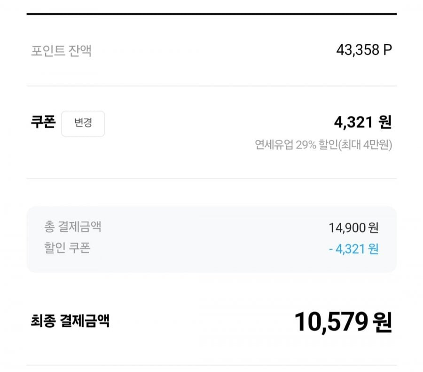Click the bold black 4,321 원 coupon amount

362,122
